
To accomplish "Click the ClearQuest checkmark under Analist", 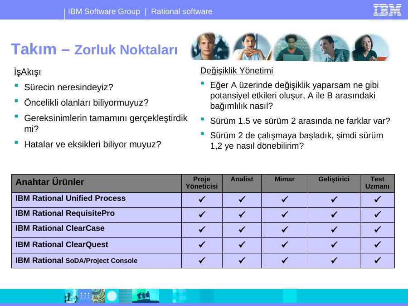I will tap(242, 245).
